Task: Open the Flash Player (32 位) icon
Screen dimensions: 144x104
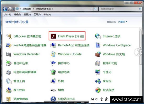Action: click(53, 36)
